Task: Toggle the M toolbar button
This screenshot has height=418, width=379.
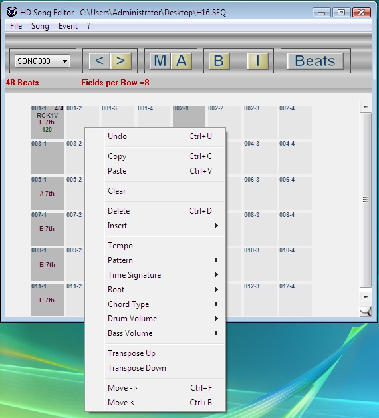Action: coord(160,61)
